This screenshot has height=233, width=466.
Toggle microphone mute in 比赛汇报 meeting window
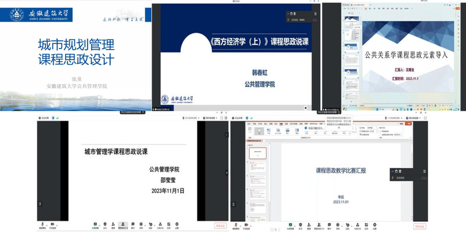click(x=237, y=224)
